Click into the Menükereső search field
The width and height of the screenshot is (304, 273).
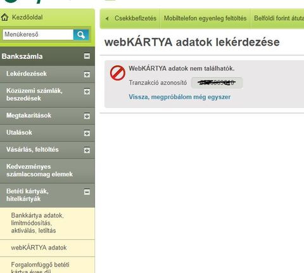pos(38,34)
